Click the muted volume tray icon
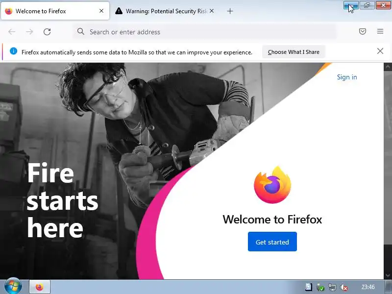 tap(344, 287)
